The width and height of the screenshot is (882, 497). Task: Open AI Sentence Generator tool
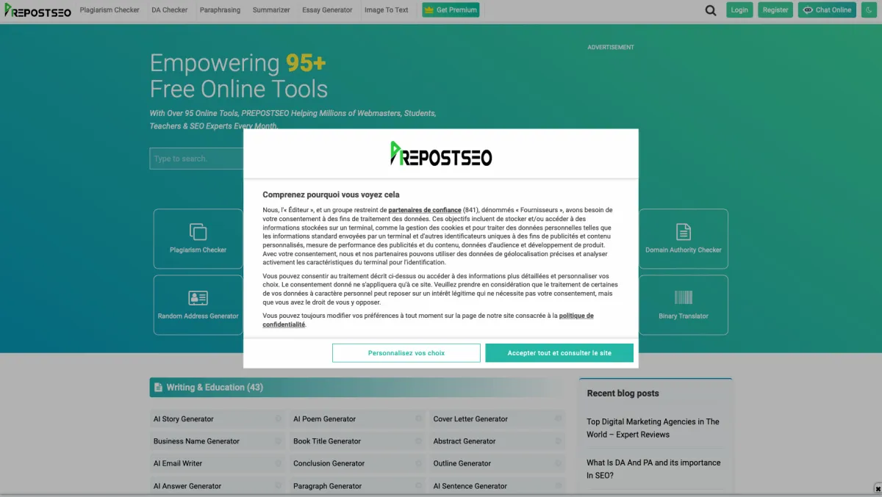(x=470, y=486)
